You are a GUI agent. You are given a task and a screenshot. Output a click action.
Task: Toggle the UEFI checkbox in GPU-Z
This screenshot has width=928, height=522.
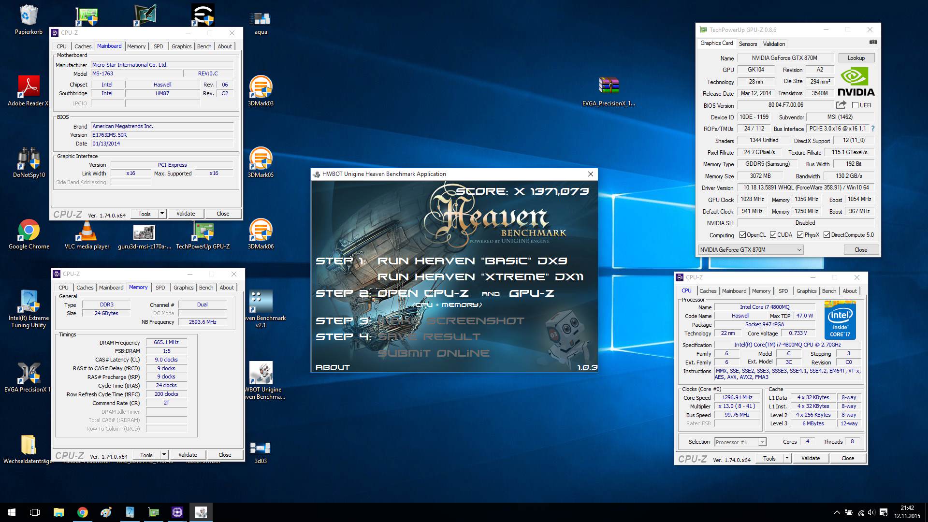(855, 105)
